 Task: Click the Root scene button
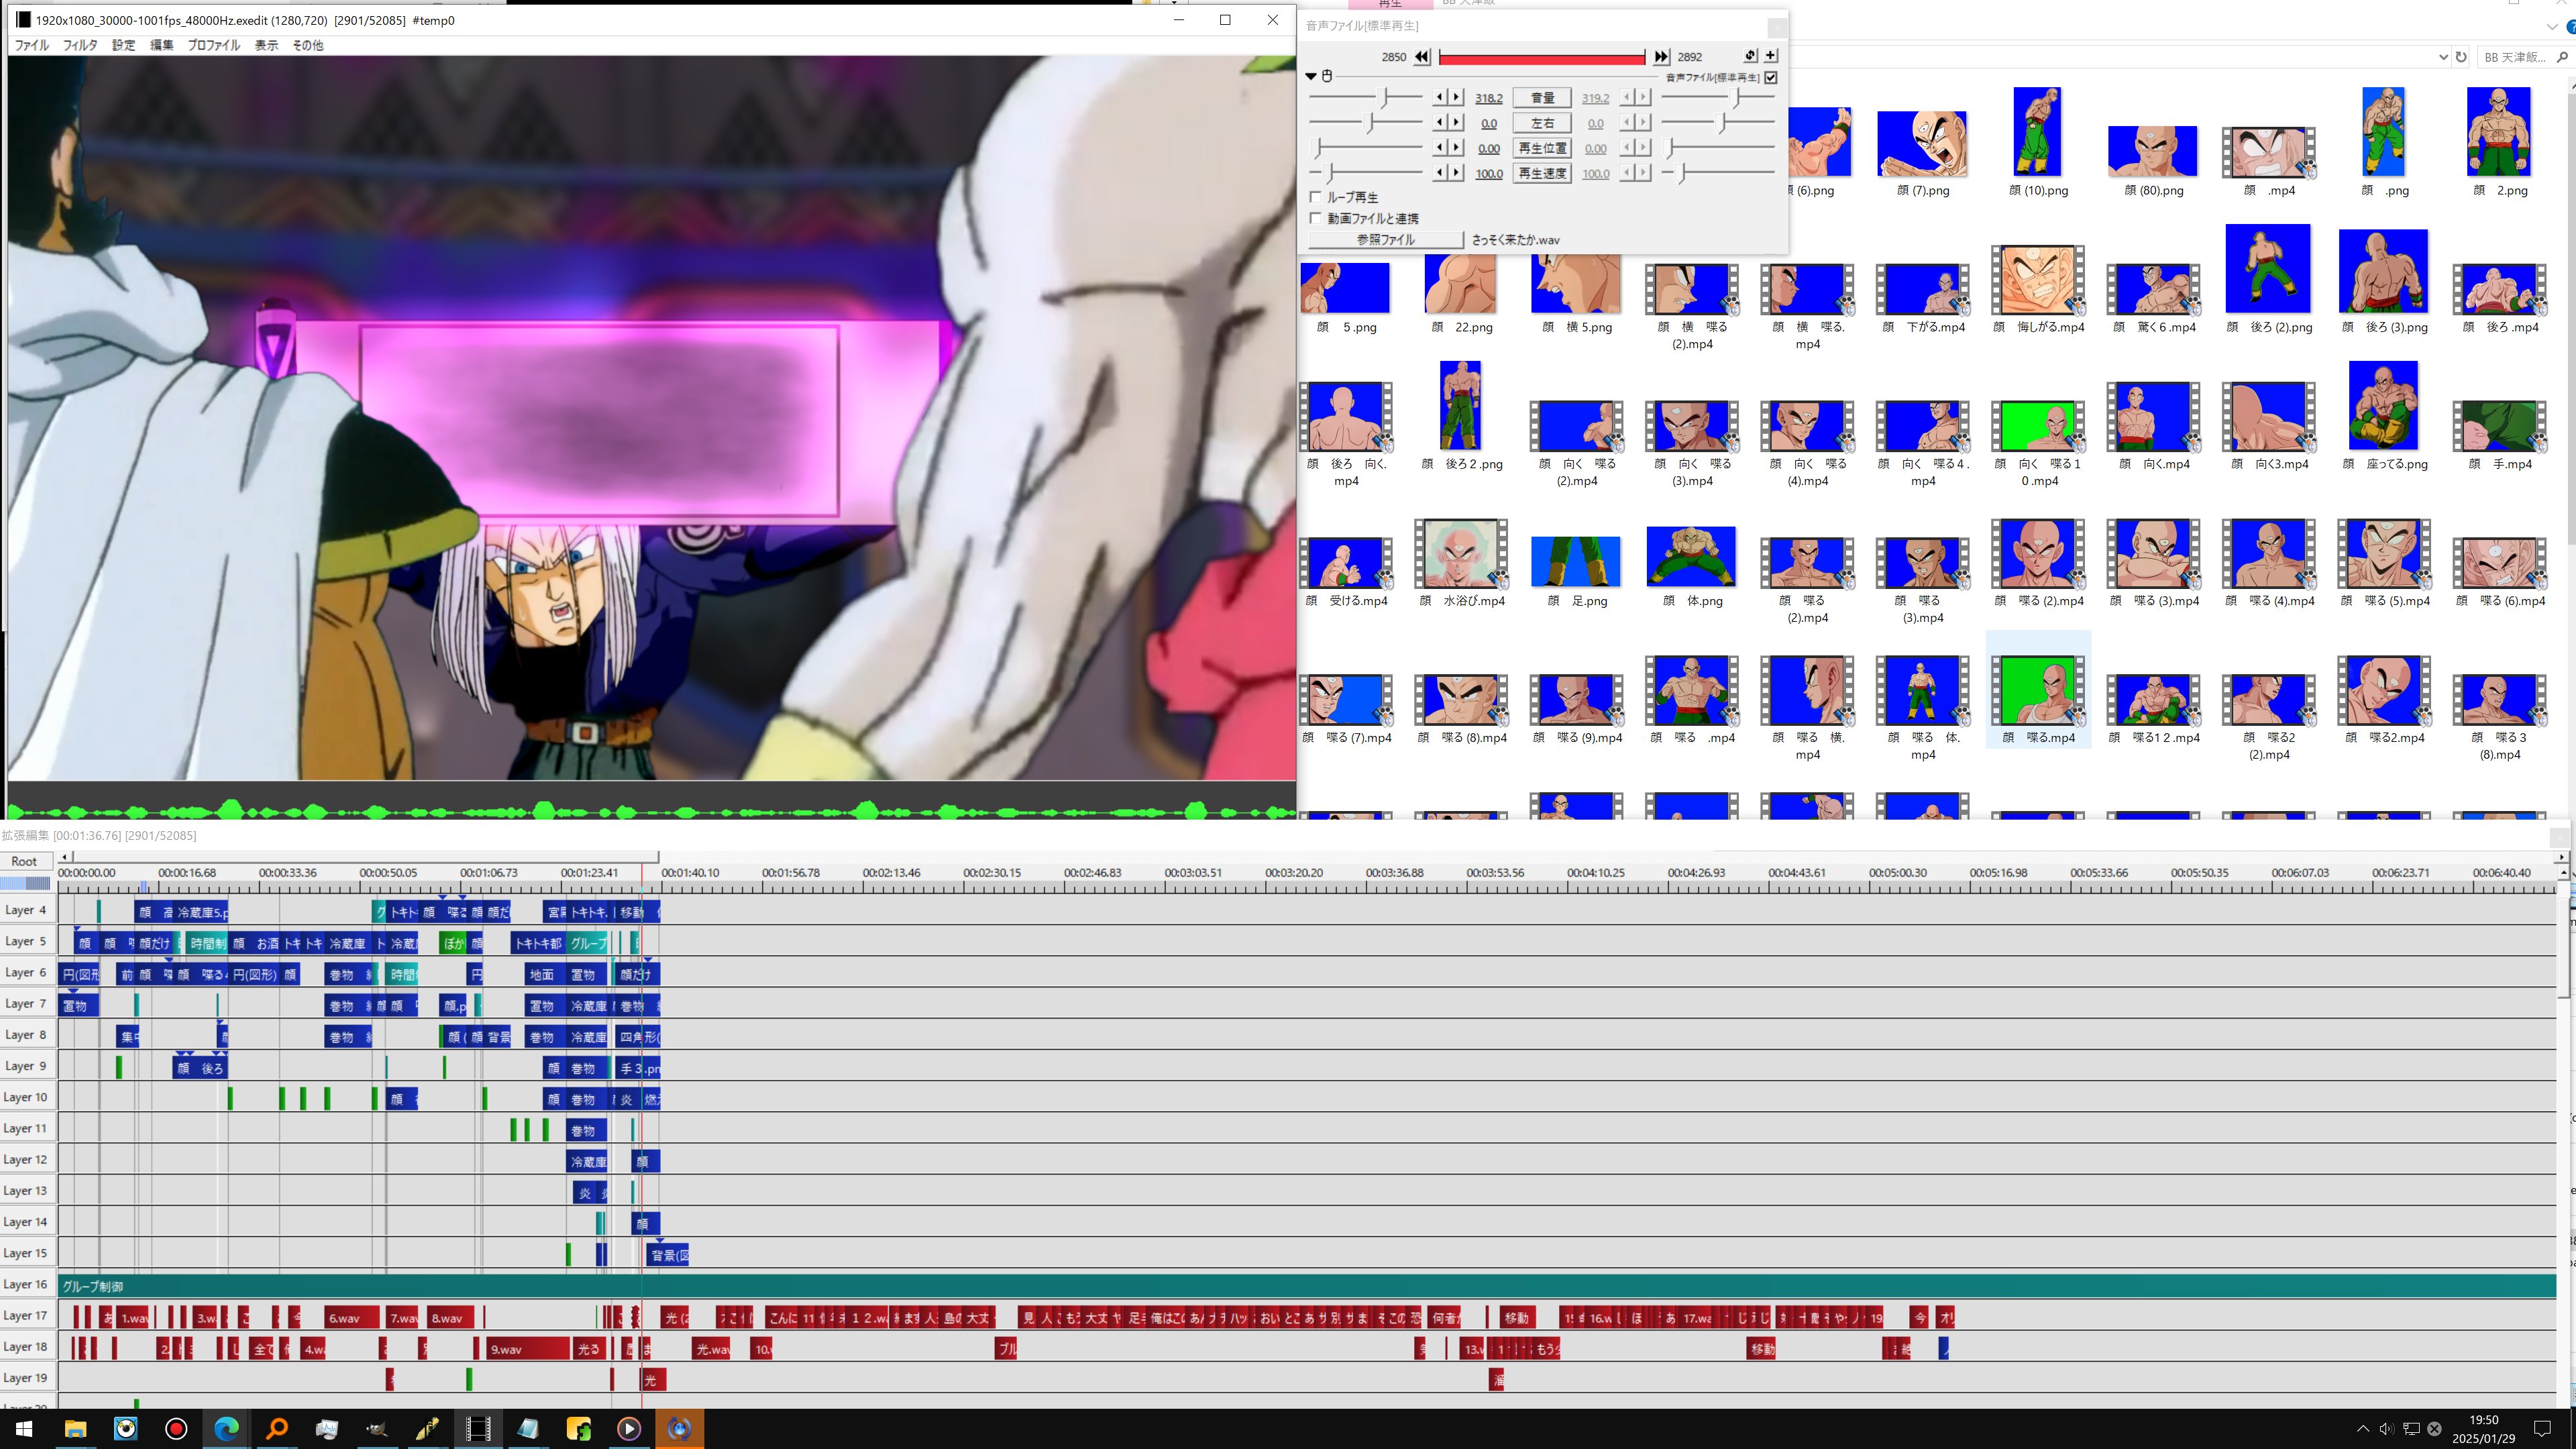[25, 861]
